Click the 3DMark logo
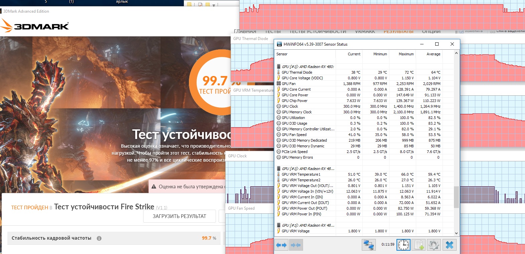The height and width of the screenshot is (254, 525). pyautogui.click(x=35, y=26)
